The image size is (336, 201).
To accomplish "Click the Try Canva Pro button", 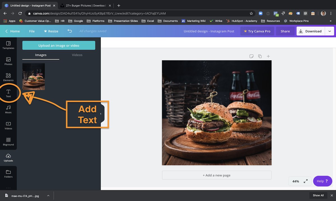I will tap(257, 31).
